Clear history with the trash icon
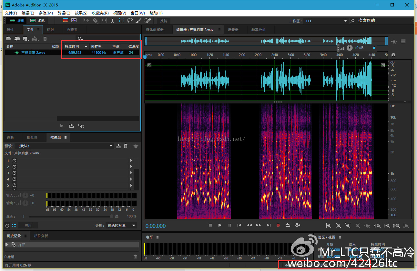The height and width of the screenshot is (271, 417). tap(136, 257)
